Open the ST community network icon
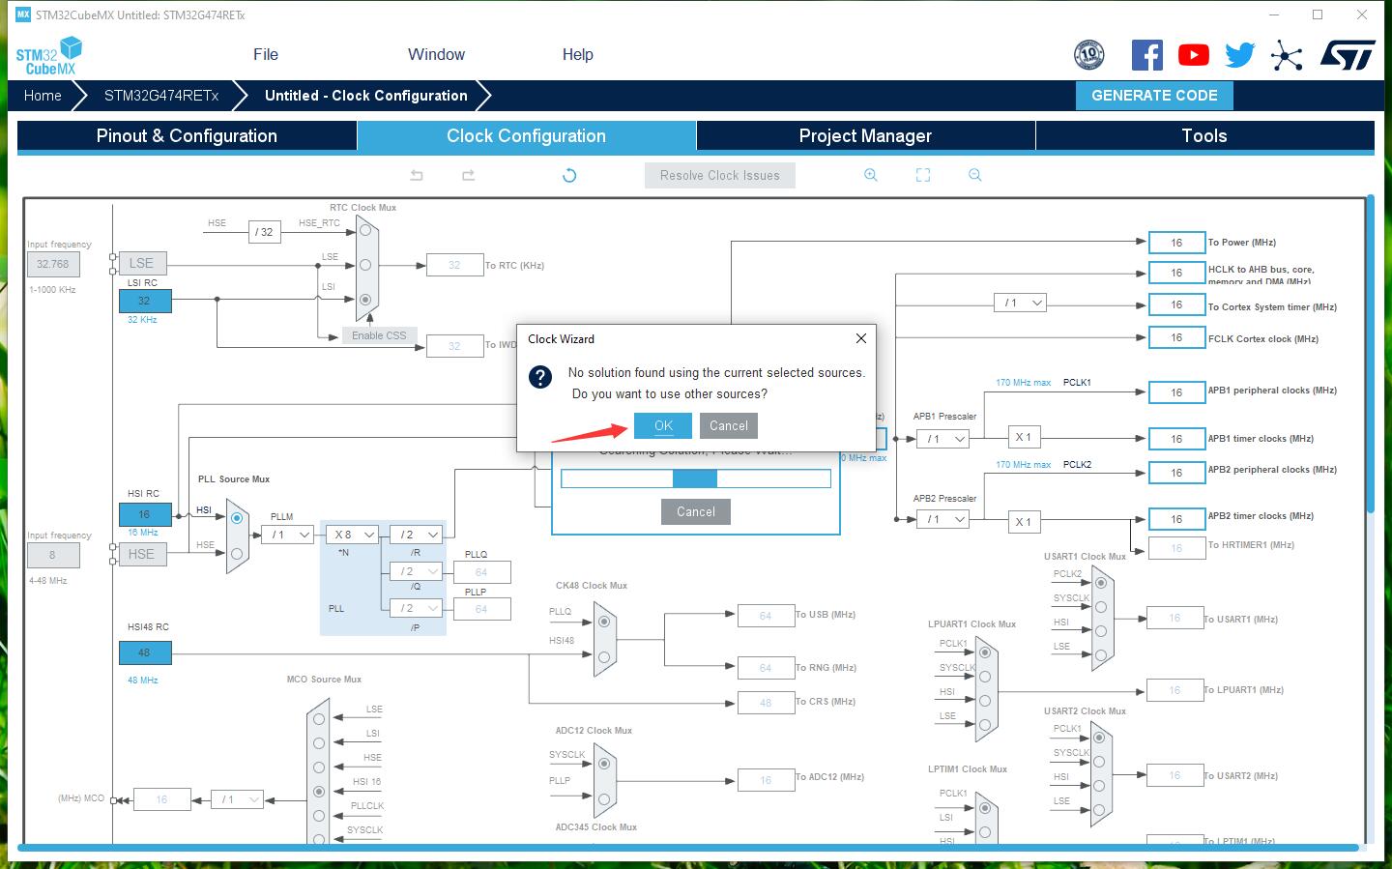This screenshot has width=1392, height=869. [x=1287, y=55]
